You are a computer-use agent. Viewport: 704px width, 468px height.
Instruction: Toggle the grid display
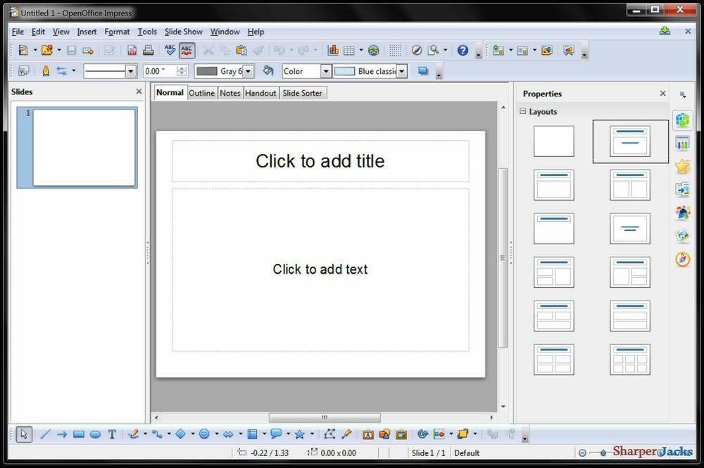pos(395,50)
